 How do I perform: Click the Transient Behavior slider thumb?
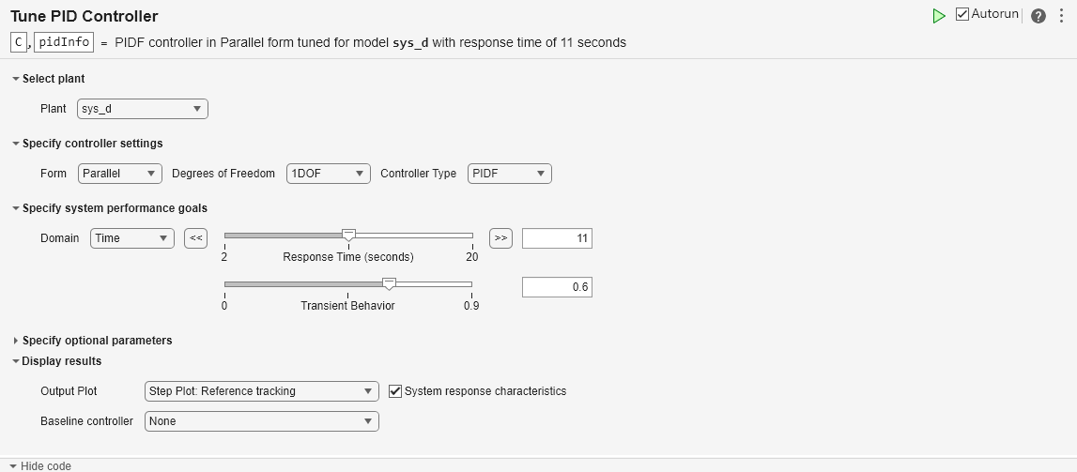point(390,283)
